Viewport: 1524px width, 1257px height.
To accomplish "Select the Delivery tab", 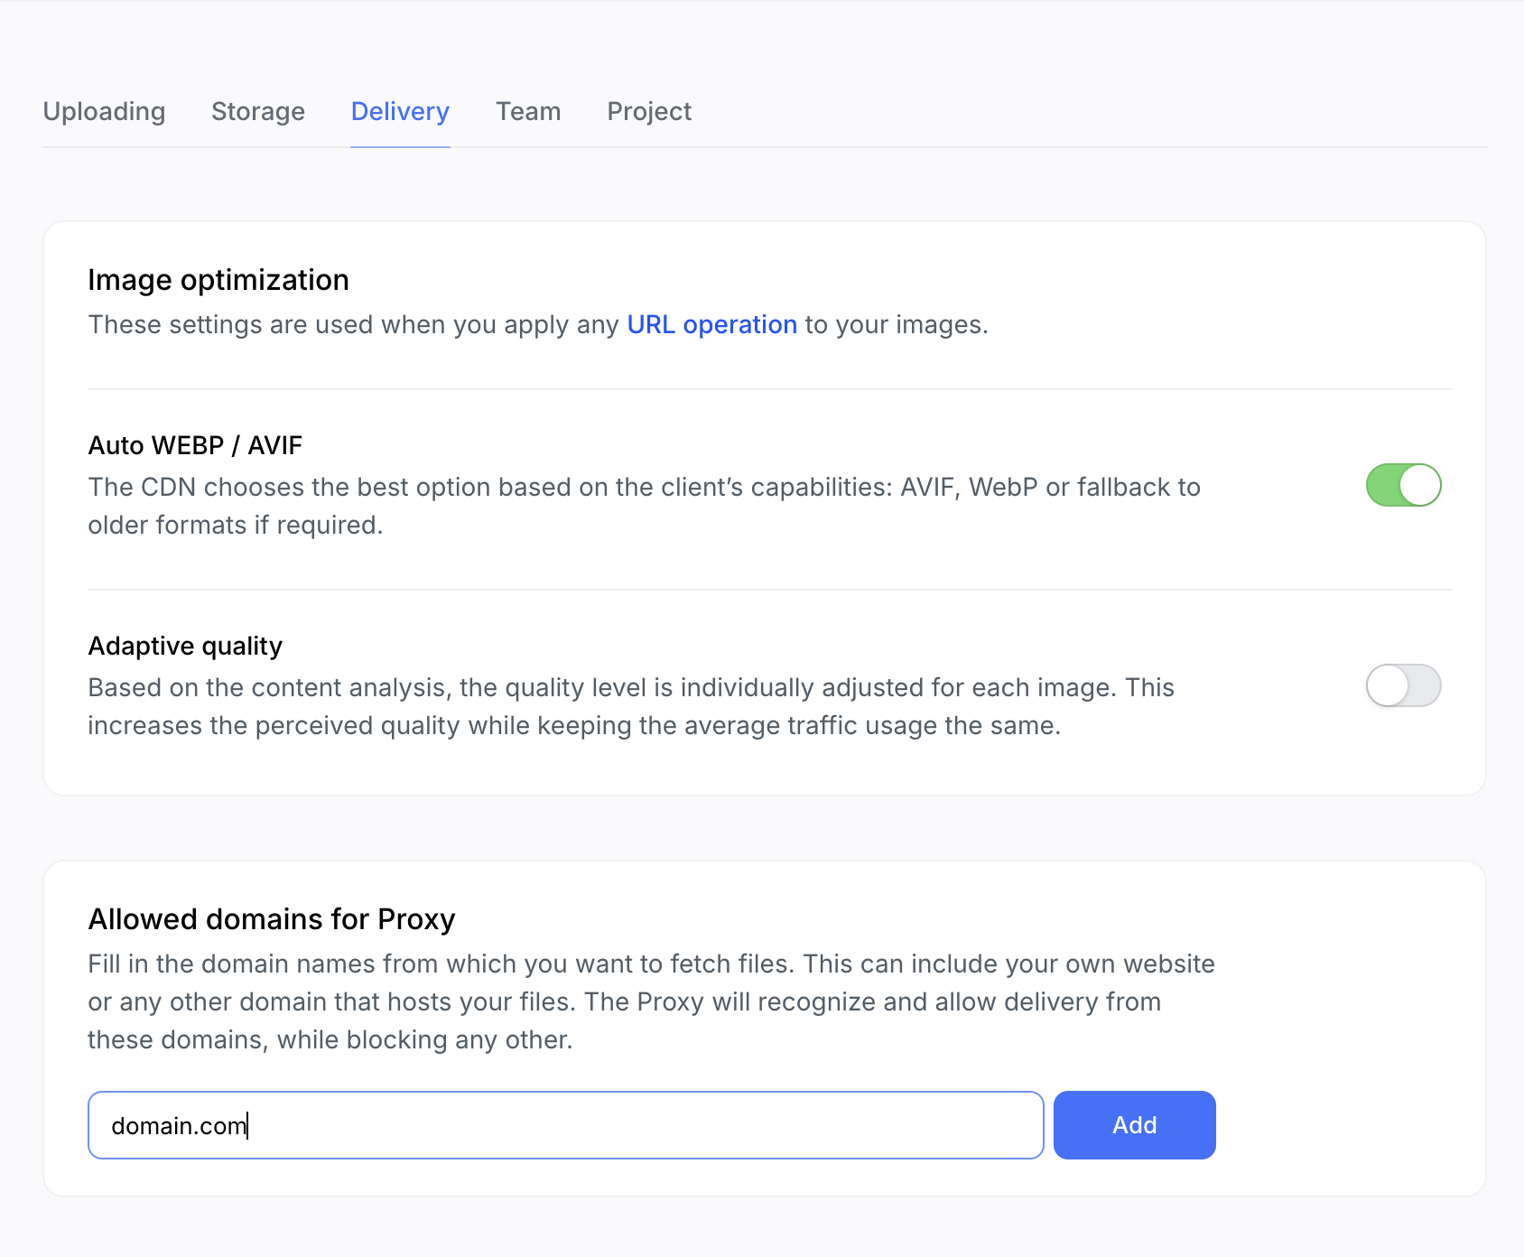I will 400,112.
